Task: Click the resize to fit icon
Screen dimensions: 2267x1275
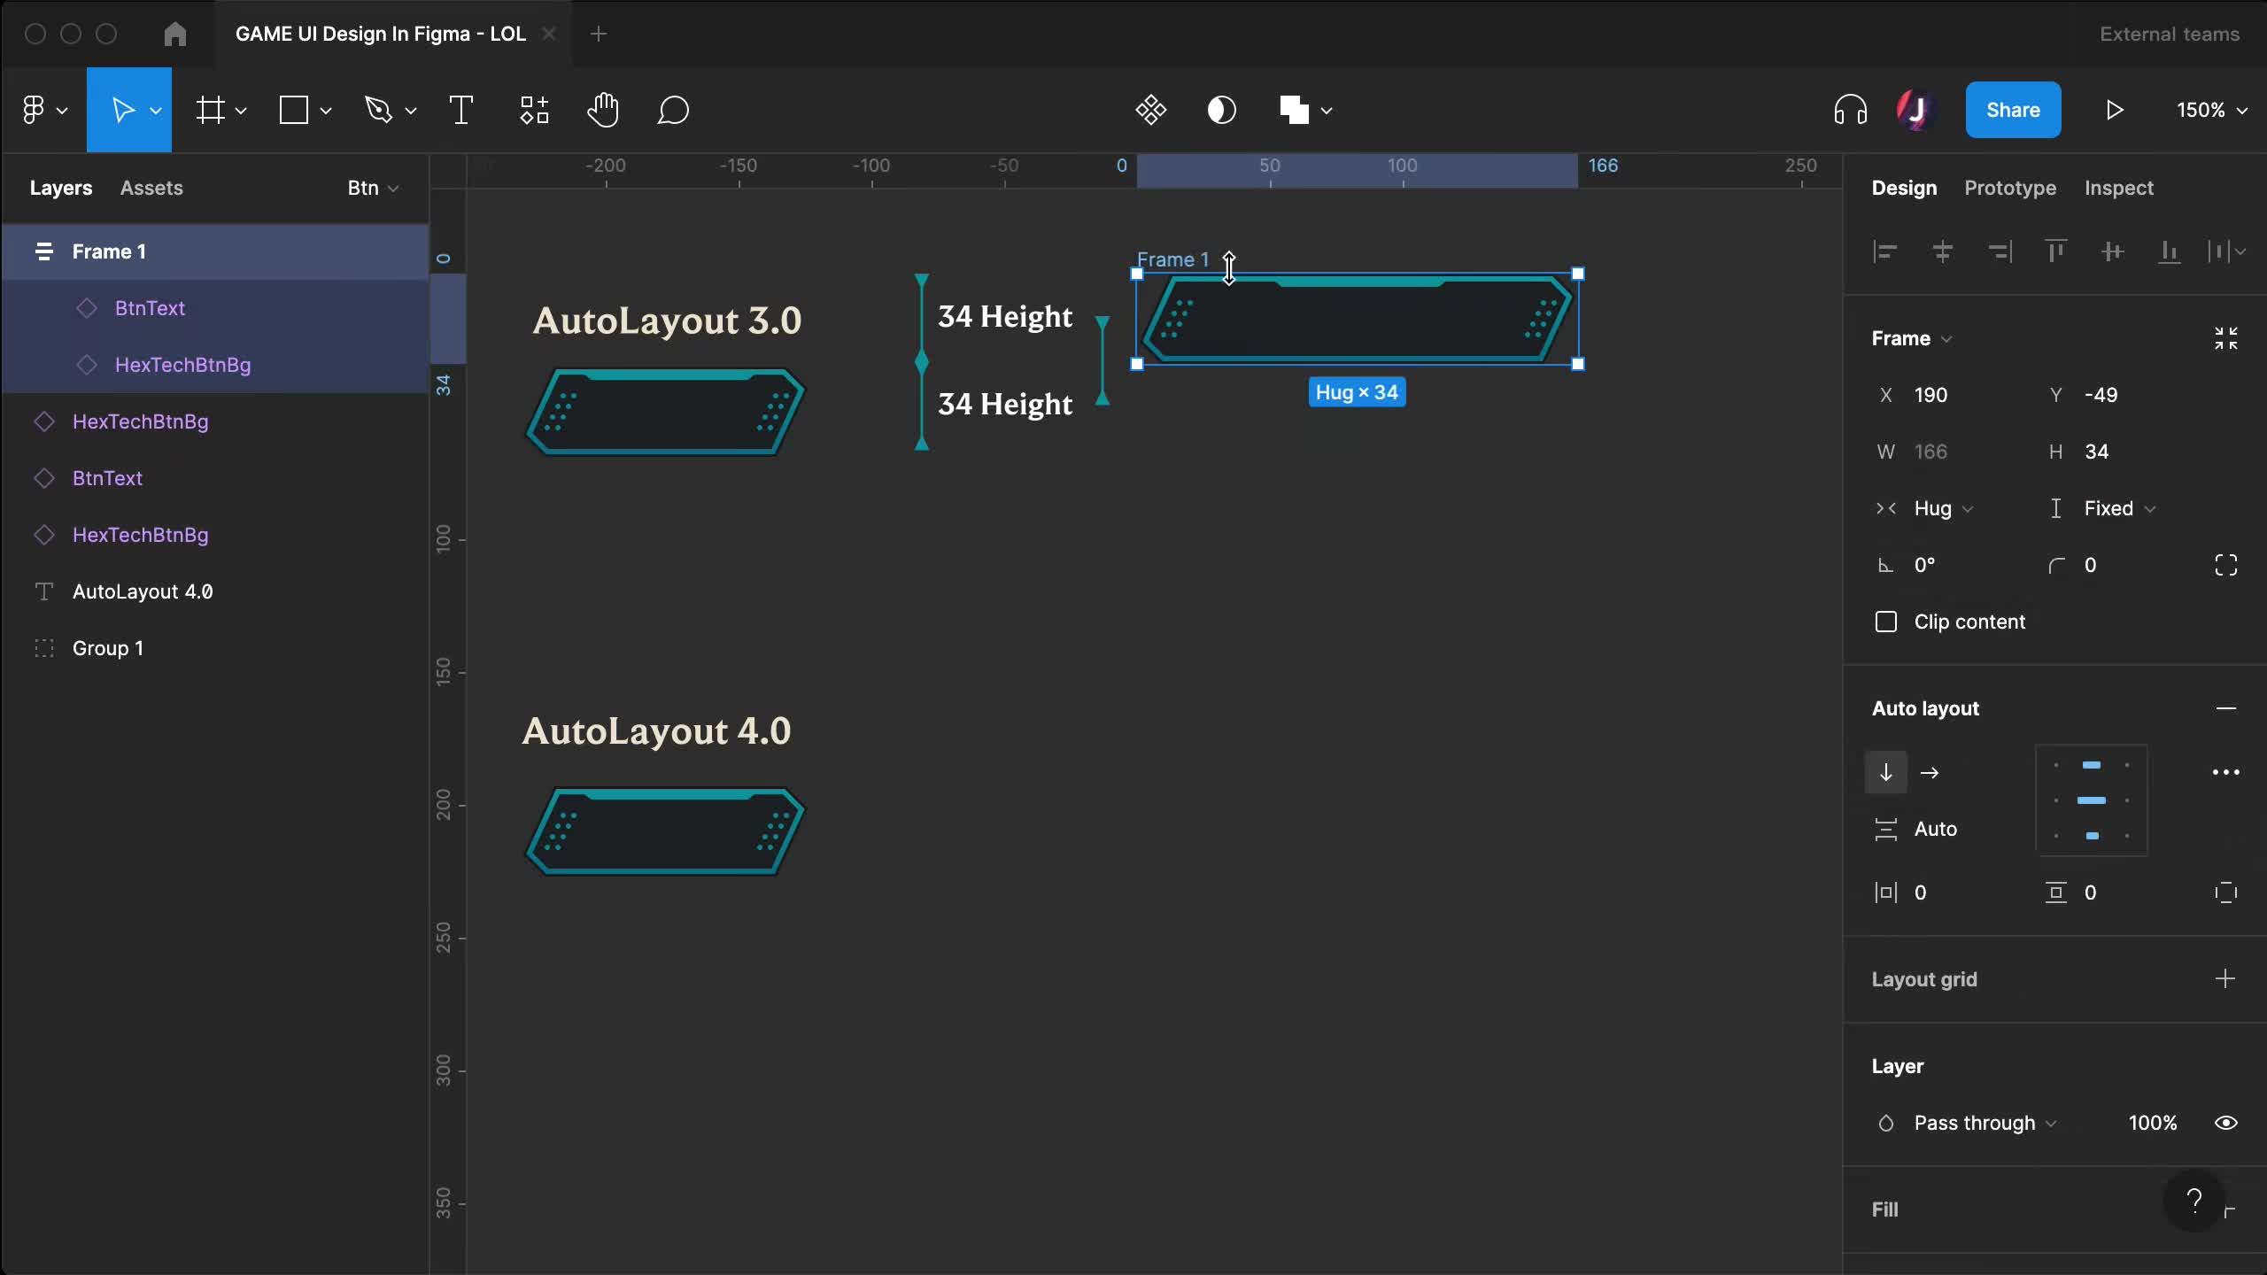Action: tap(2225, 338)
